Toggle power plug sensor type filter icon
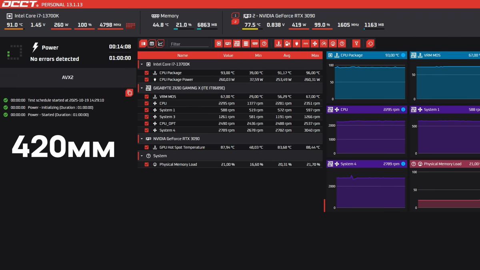480x270 pixels. coord(296,44)
